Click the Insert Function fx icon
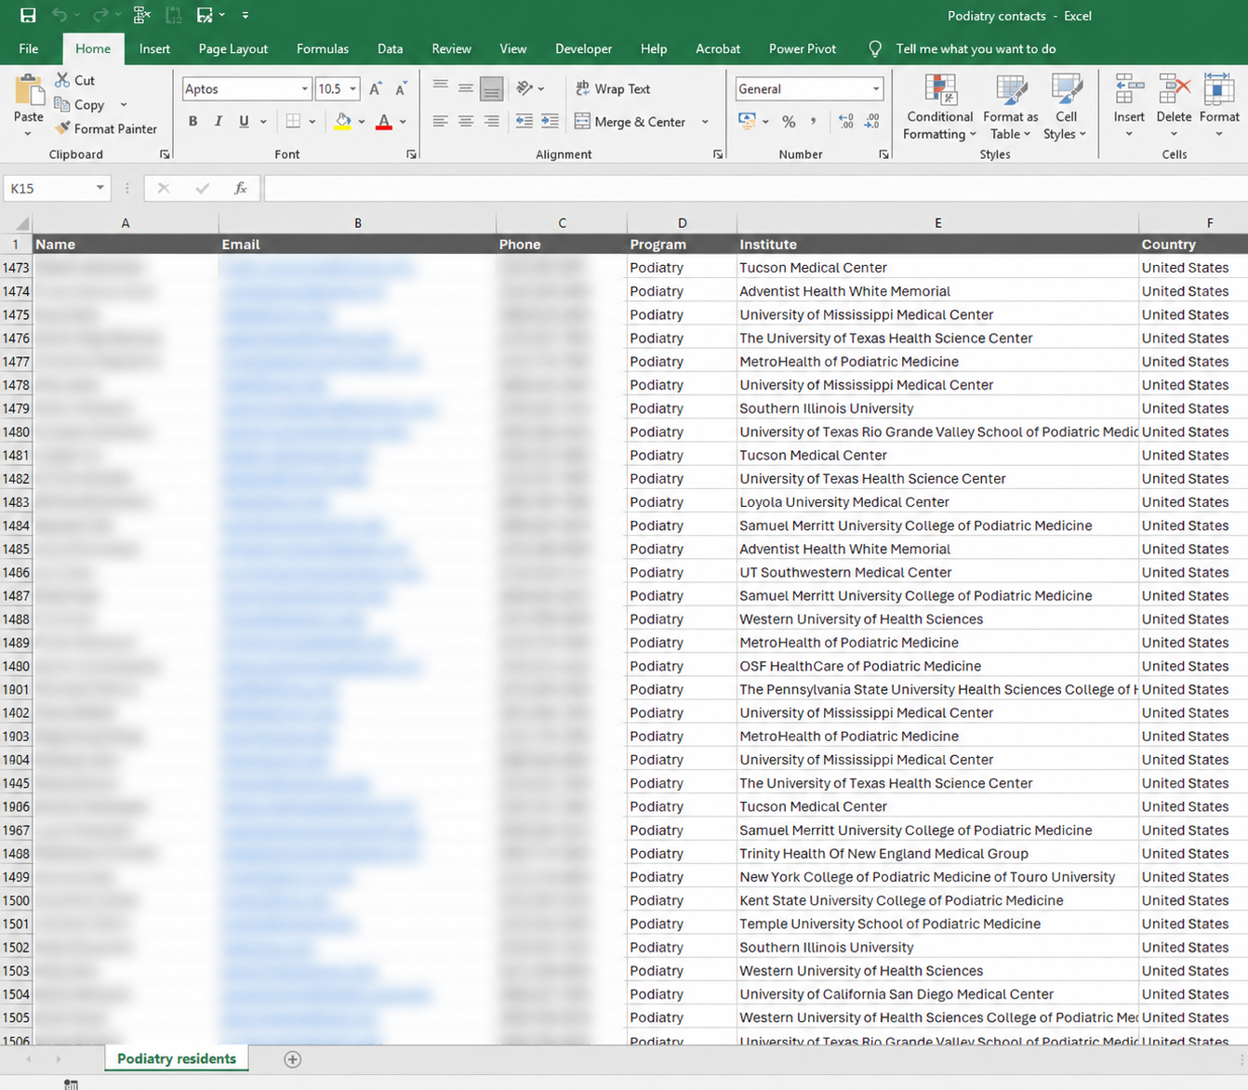Viewport: 1248px width, 1090px height. tap(240, 188)
